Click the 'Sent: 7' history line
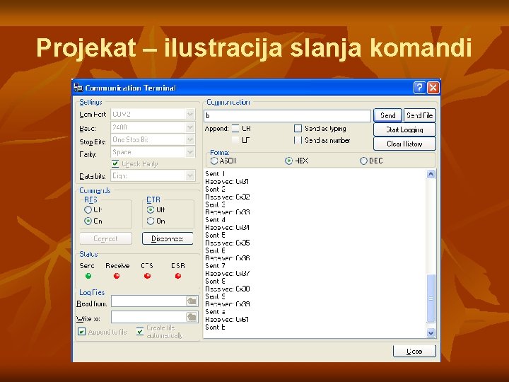The image size is (509, 382). click(x=215, y=266)
